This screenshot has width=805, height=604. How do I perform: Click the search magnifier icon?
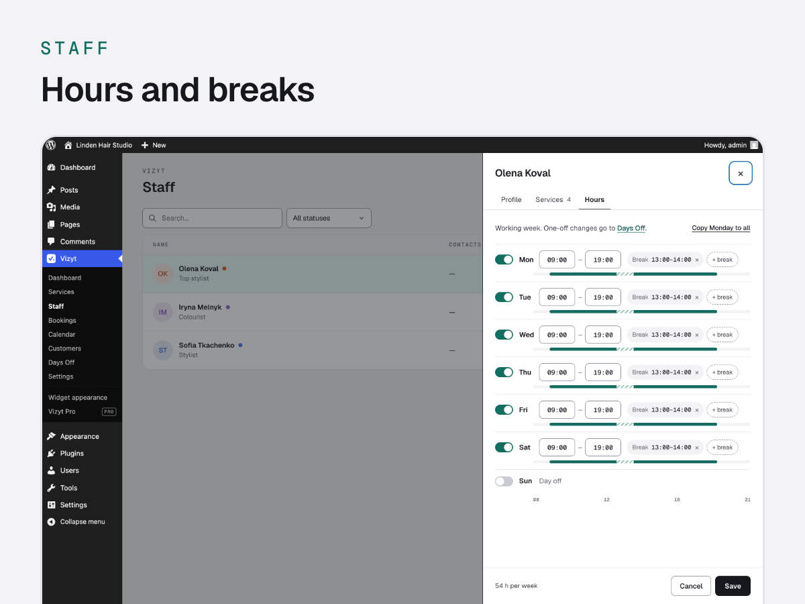[153, 218]
